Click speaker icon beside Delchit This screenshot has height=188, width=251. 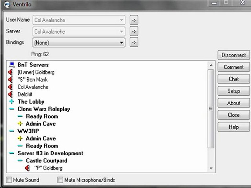tap(11, 94)
